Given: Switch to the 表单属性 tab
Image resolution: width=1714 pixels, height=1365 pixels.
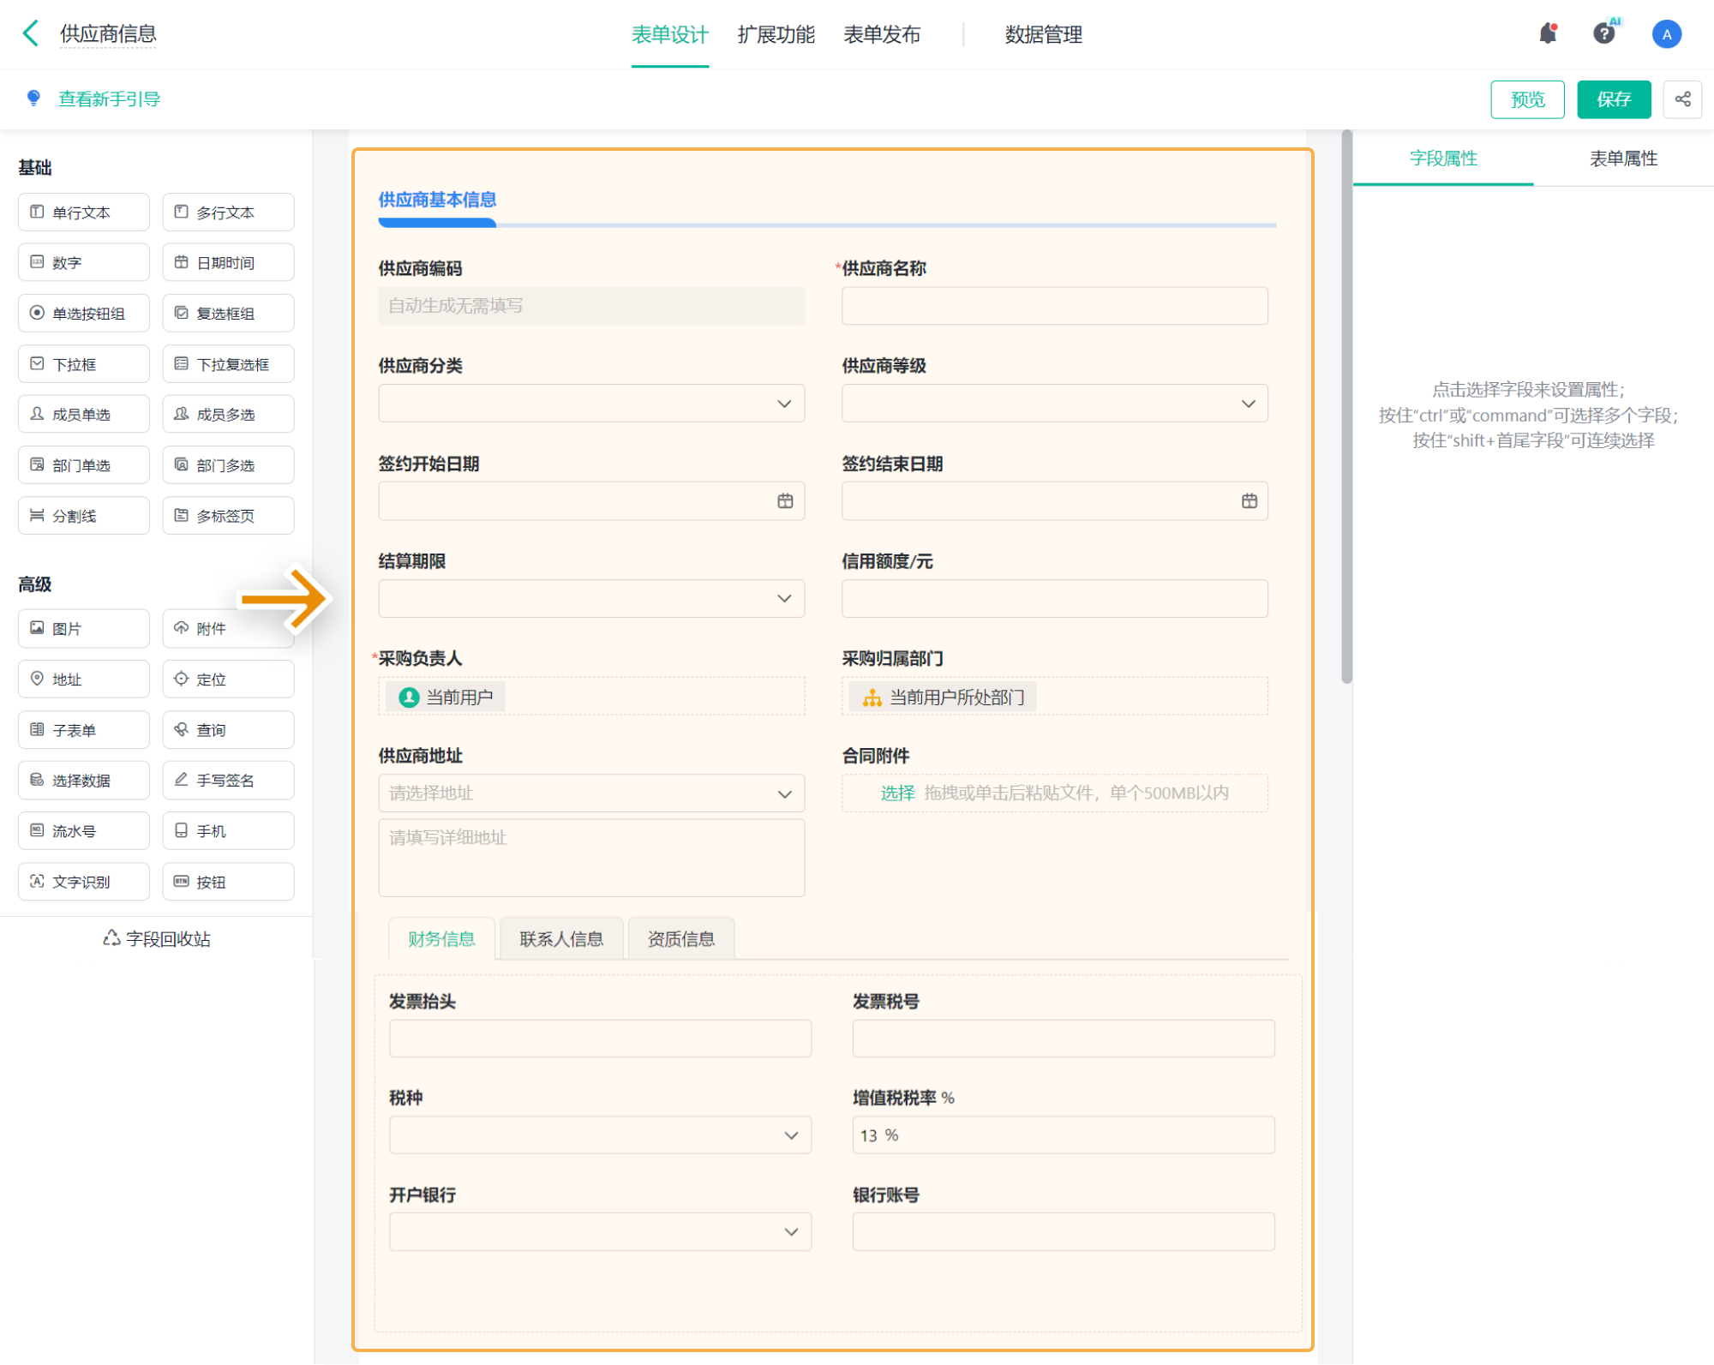Looking at the screenshot, I should point(1623,159).
